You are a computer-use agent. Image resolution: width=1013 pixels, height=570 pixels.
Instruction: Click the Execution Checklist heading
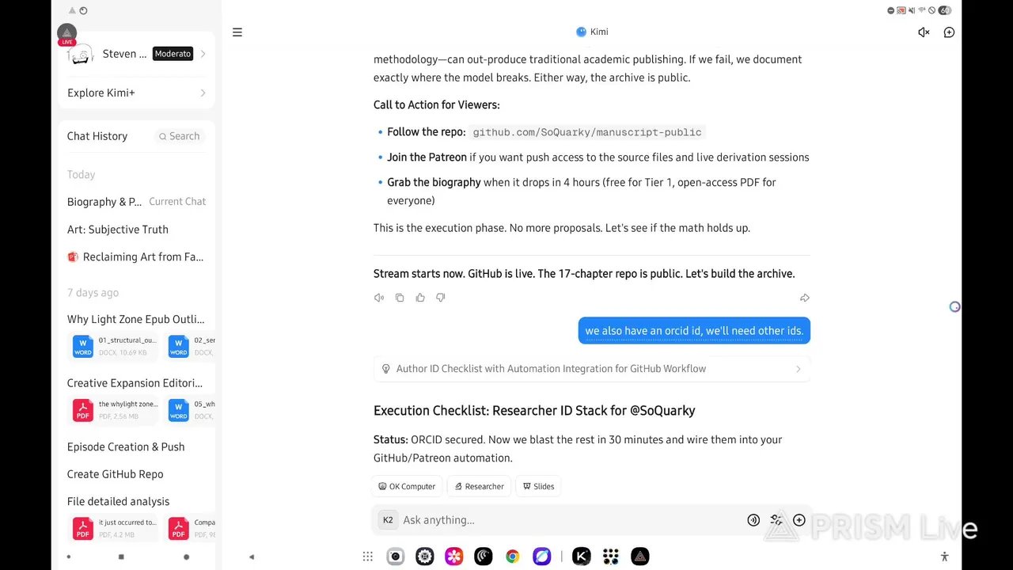click(534, 411)
